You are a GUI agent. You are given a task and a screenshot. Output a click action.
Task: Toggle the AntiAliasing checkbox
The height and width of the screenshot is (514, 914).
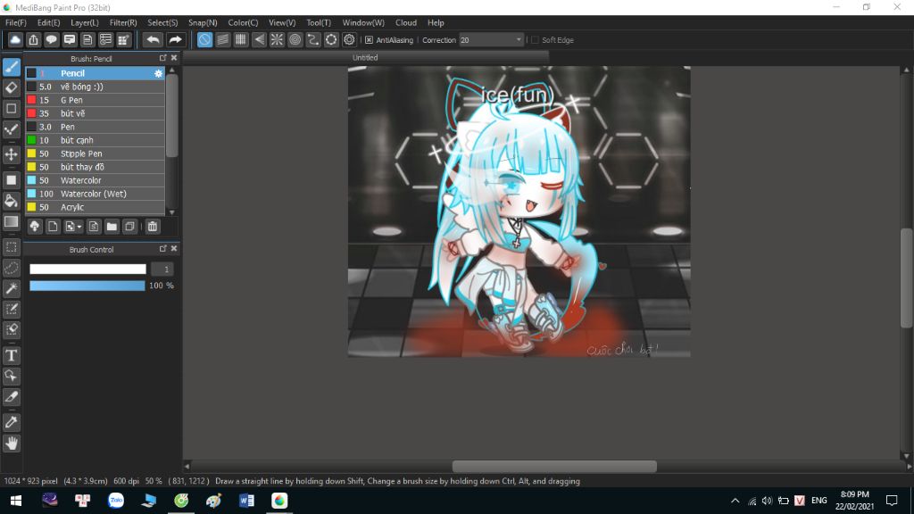coord(369,39)
